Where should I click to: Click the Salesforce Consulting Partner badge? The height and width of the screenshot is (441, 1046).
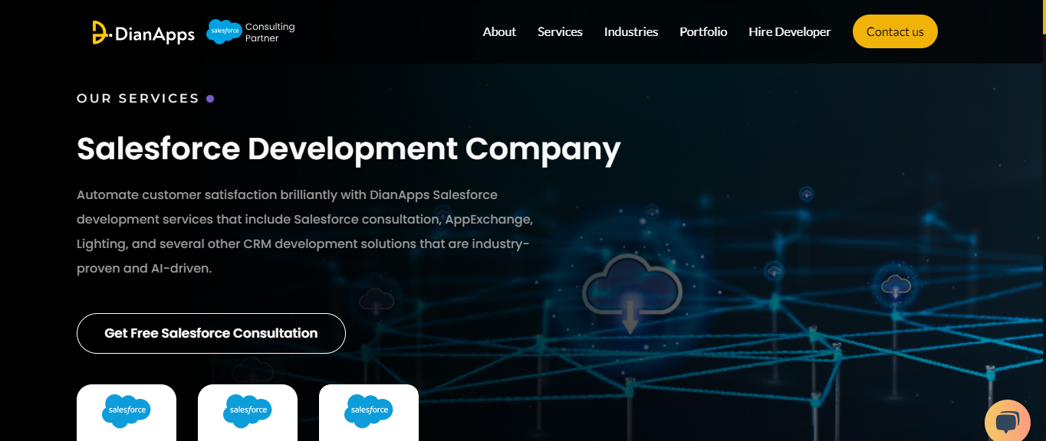pos(251,32)
